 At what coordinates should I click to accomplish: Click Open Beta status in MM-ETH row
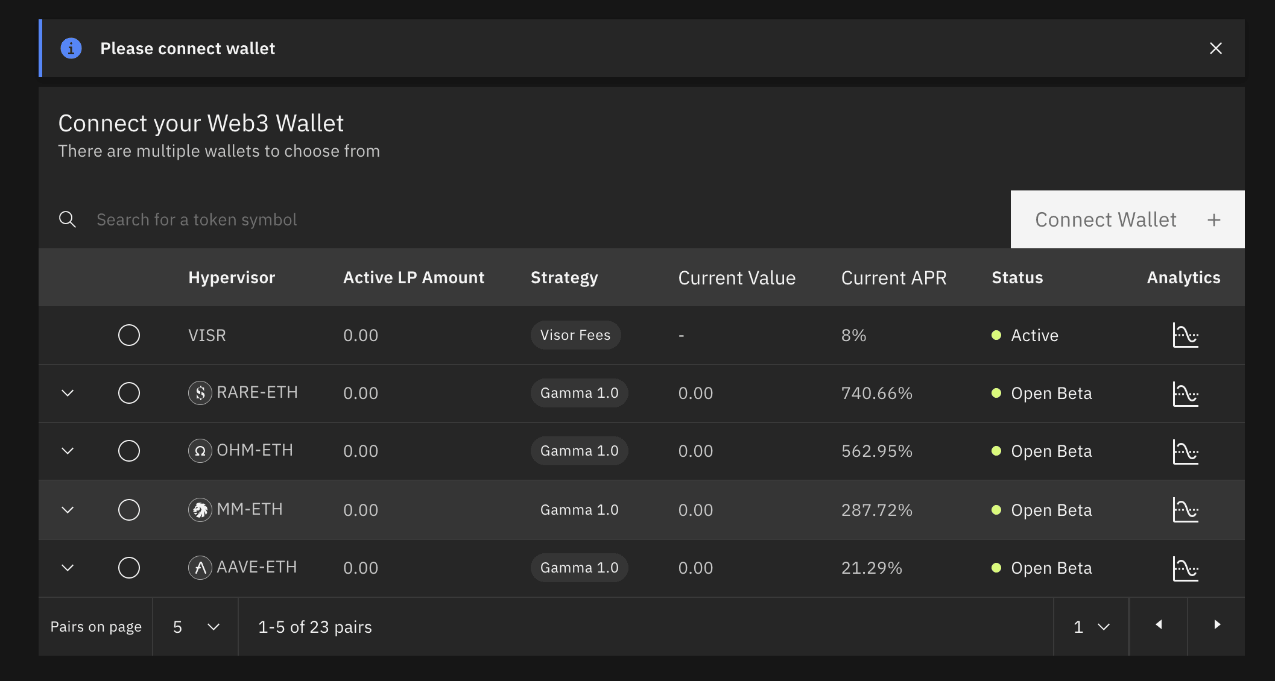point(1051,510)
